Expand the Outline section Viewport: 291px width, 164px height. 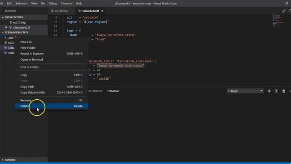24,160
